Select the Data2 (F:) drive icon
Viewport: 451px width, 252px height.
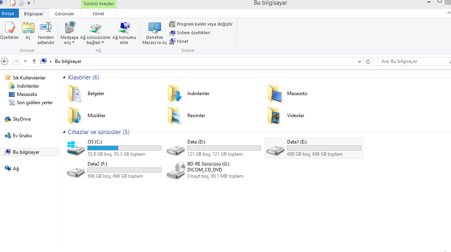[76, 172]
